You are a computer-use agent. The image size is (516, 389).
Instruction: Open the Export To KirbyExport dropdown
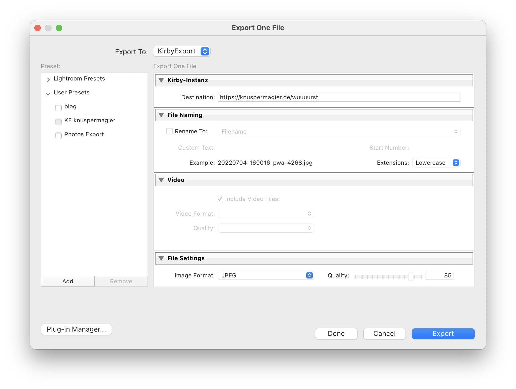coord(182,51)
